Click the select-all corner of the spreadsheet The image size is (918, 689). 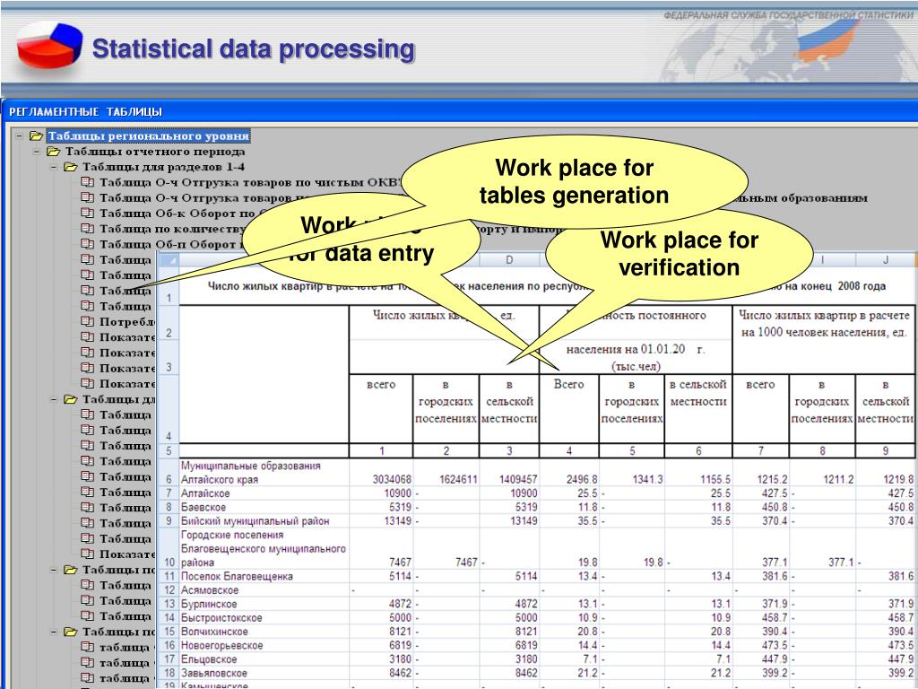tap(169, 259)
